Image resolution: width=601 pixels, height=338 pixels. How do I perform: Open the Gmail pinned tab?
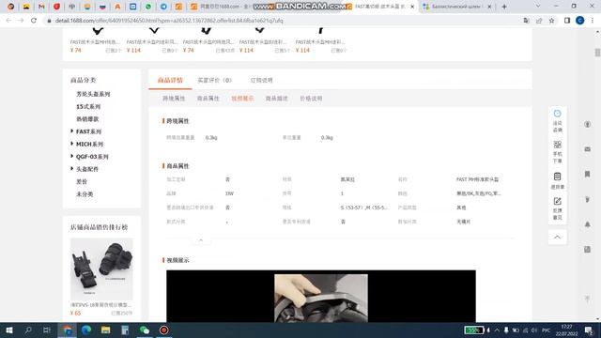(x=41, y=7)
